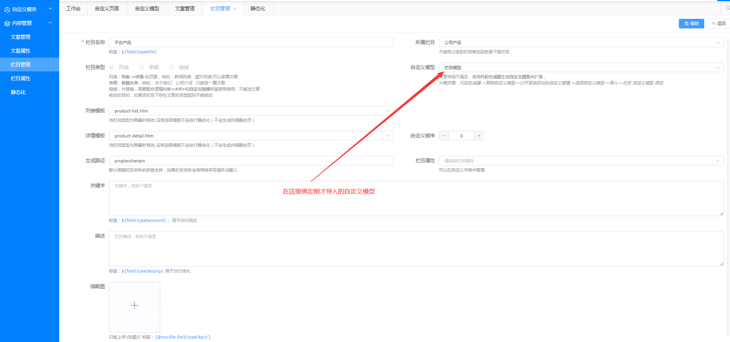
Task: Switch to the 自定义模型 tab
Action: 147,8
